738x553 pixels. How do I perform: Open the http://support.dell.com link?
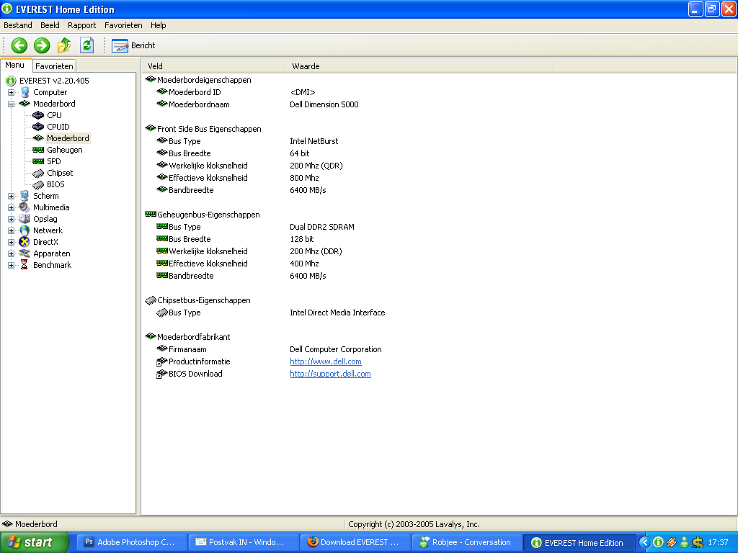coord(330,374)
